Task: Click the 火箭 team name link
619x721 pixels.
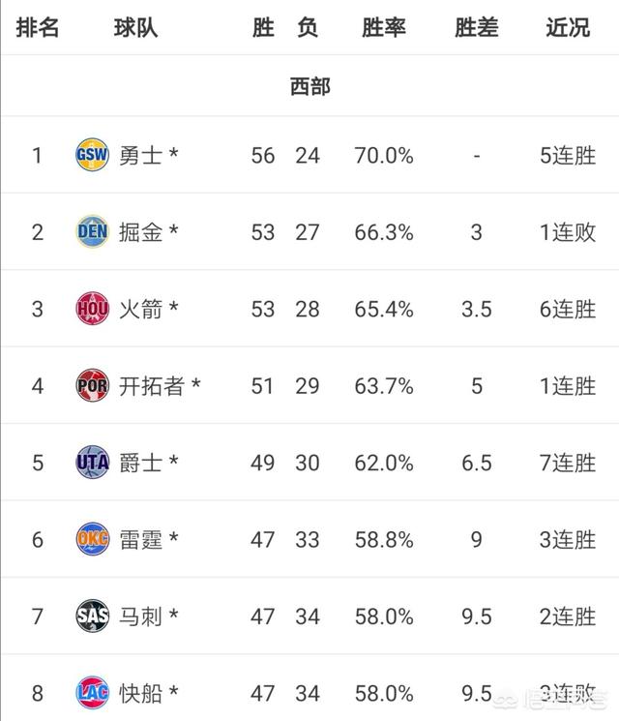Action: click(x=140, y=309)
